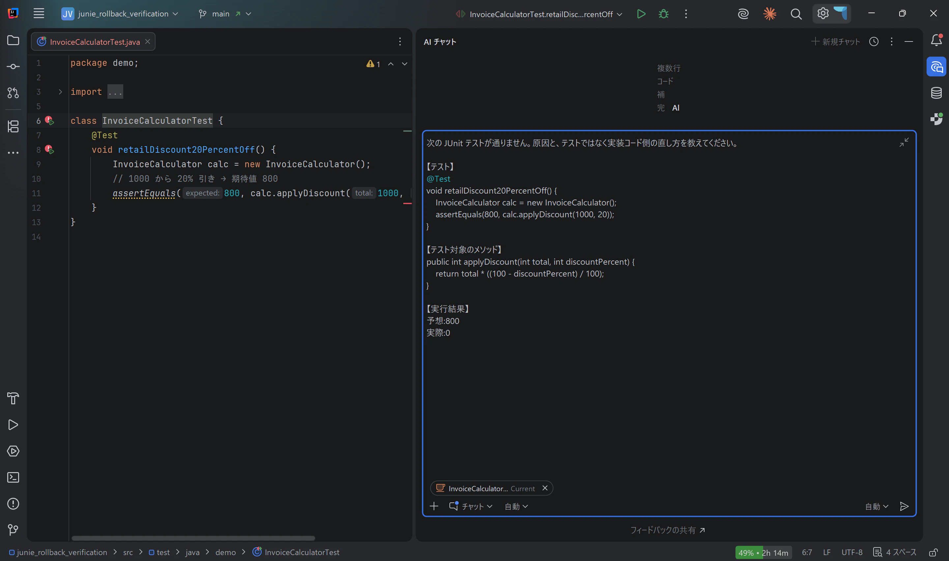Open the Database tool window
949x561 pixels.
936,93
